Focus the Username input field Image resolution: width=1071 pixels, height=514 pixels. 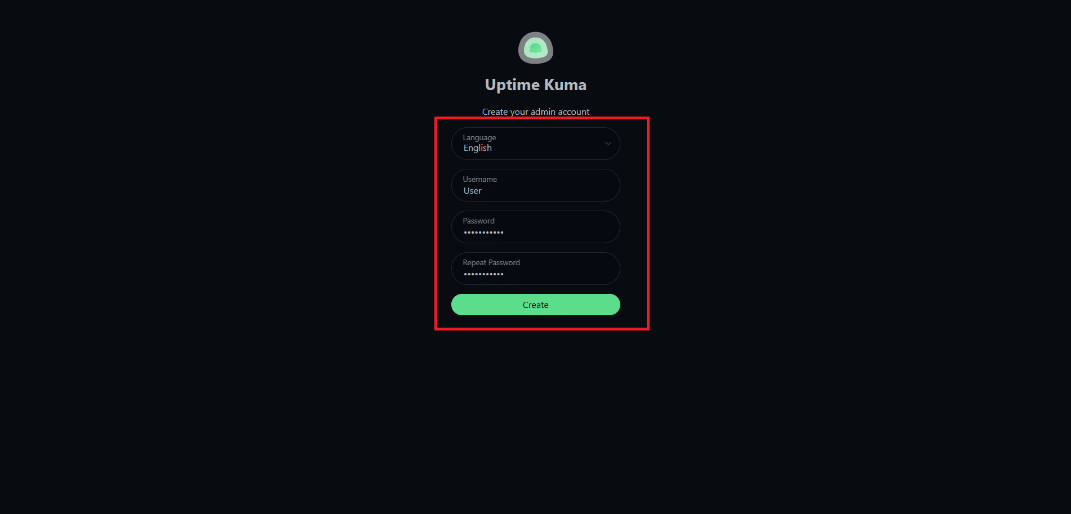point(536,185)
